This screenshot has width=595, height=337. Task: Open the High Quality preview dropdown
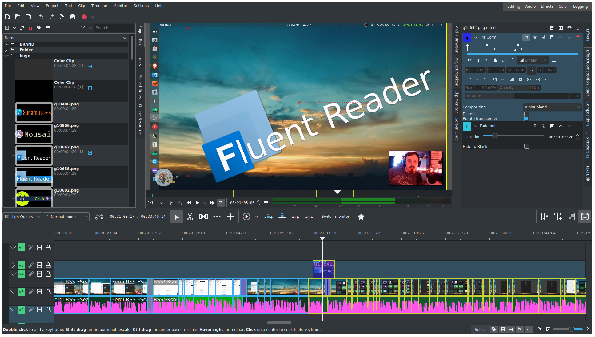[x=22, y=217]
